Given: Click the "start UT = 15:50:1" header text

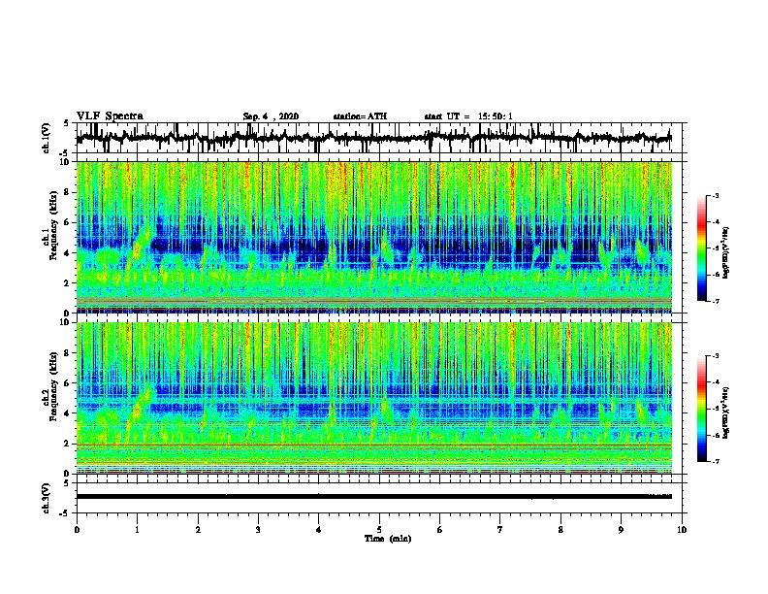Looking at the screenshot, I should tap(468, 116).
